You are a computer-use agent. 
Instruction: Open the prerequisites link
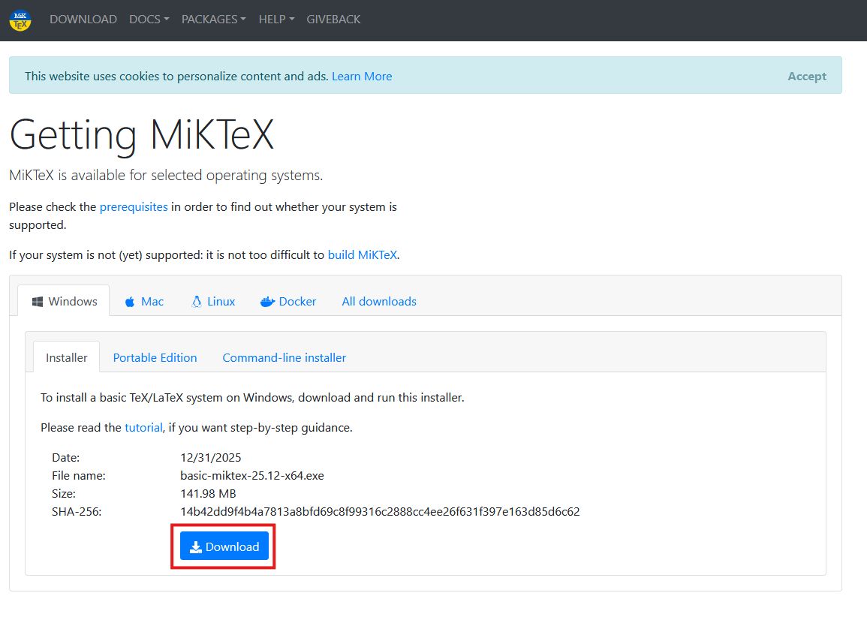(x=134, y=206)
